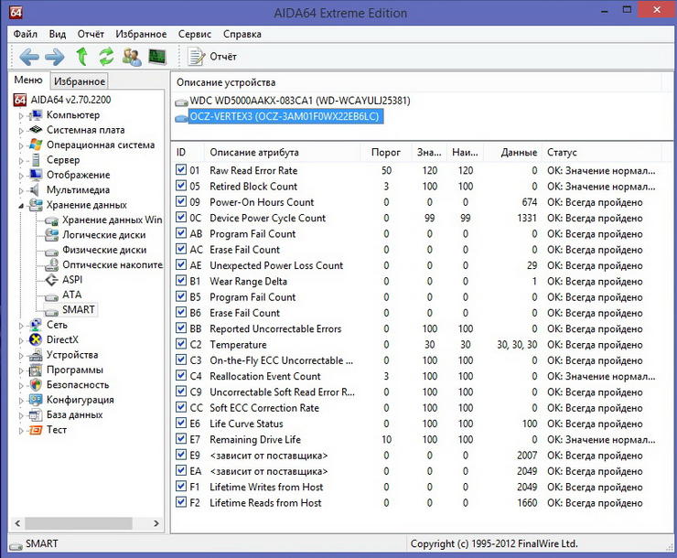Open the green monitor diagnostics toolbar icon

(x=157, y=57)
